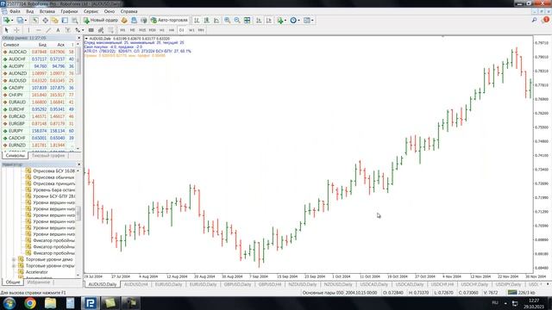This screenshot has height=310, width=552.
Task: Toggle the Market Watch window icon
Action: 35,21
